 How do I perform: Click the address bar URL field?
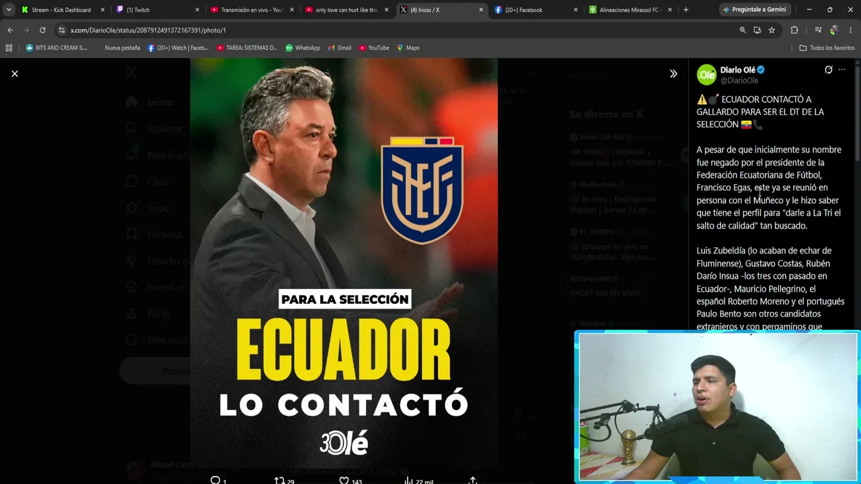tap(397, 30)
